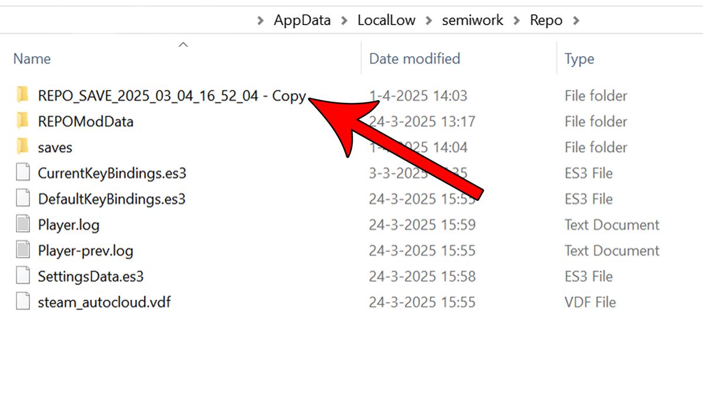Sort files by the Name column header
703x395 pixels.
point(32,59)
